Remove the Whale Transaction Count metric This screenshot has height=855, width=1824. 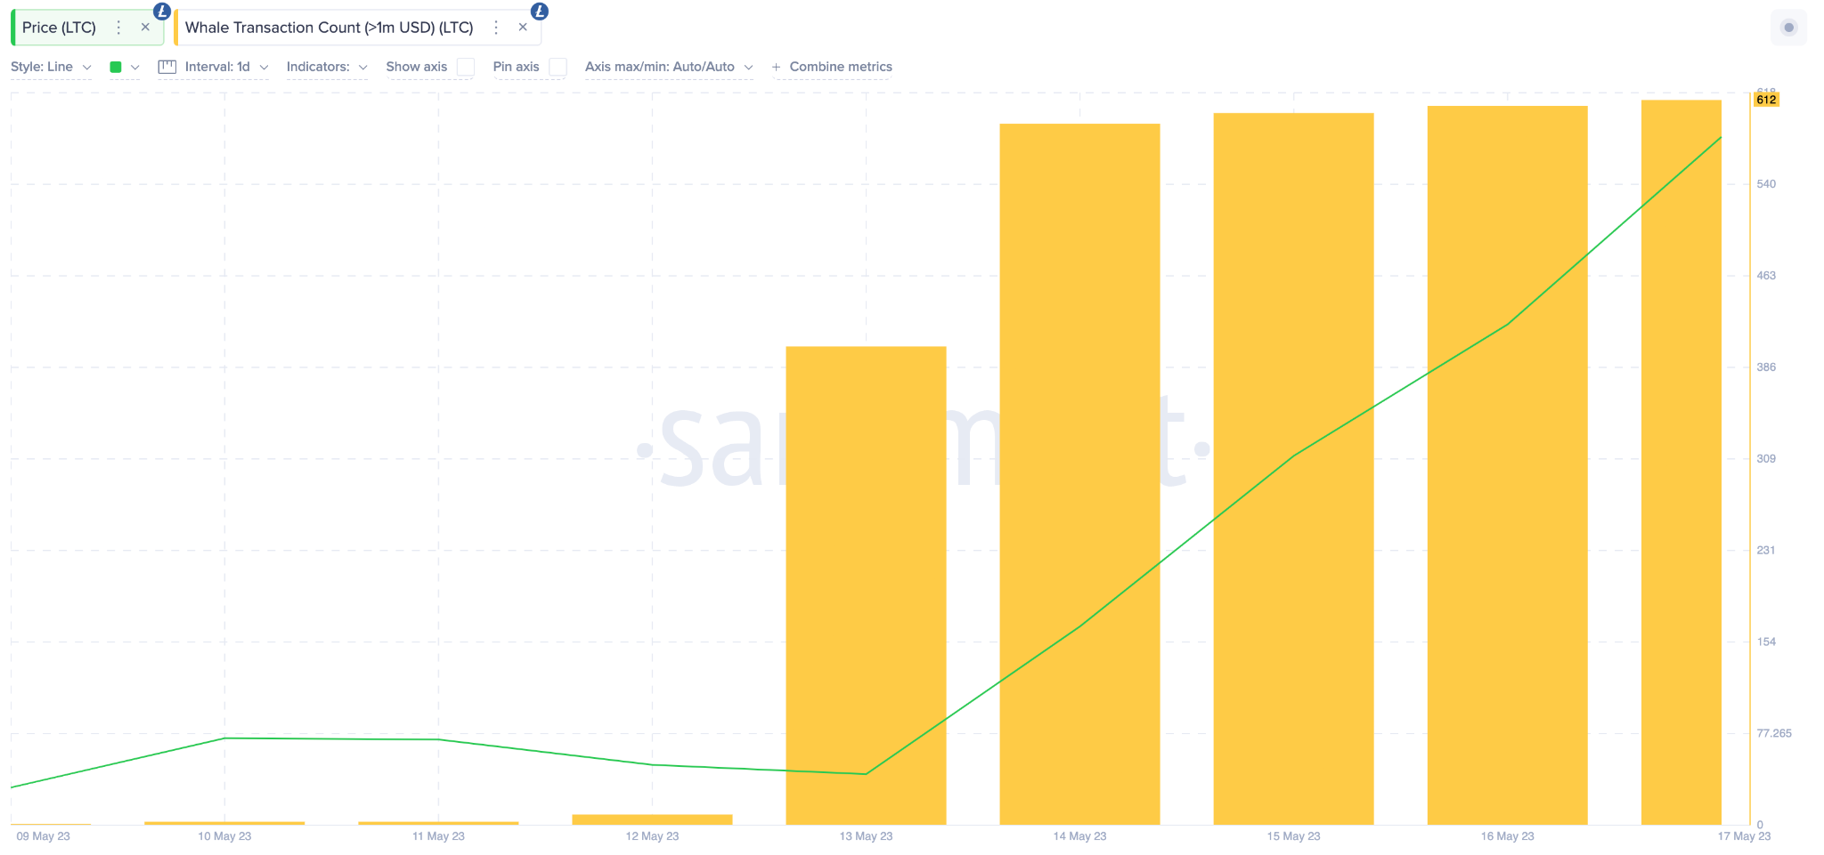click(x=523, y=28)
